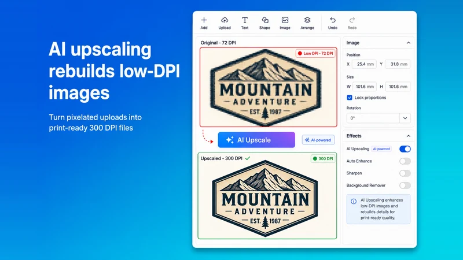Click the 'Sharpen' label
This screenshot has height=260, width=463.
354,173
